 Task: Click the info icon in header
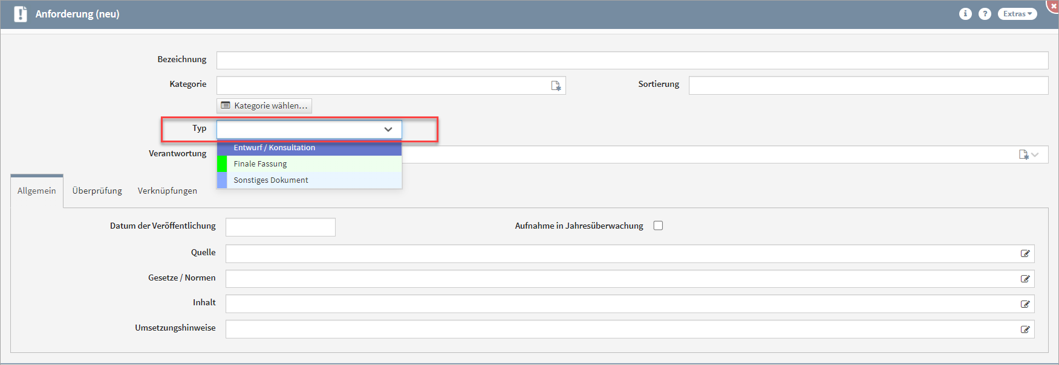[x=965, y=14]
